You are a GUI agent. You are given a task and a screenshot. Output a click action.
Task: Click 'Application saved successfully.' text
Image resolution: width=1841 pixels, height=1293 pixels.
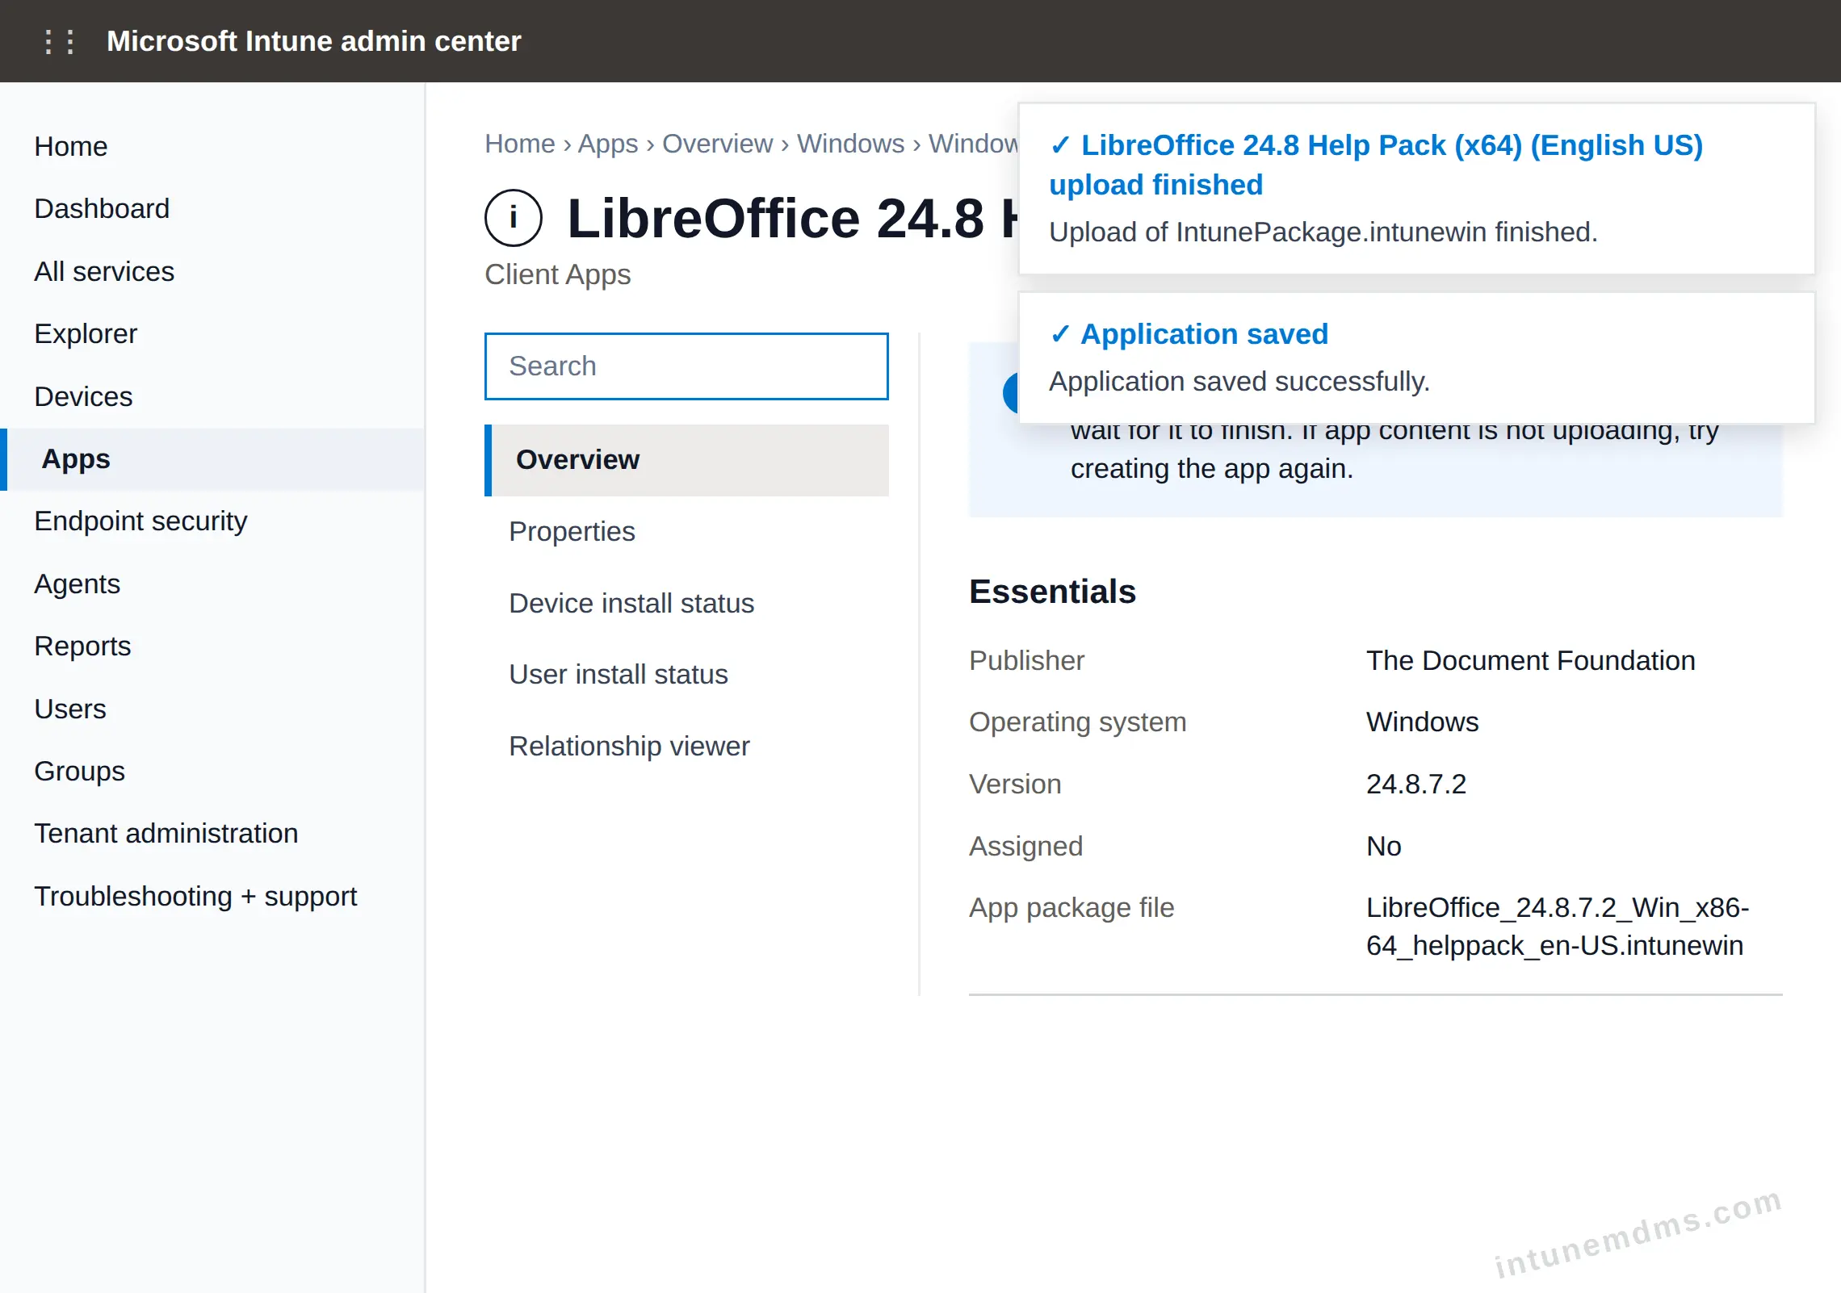(x=1239, y=381)
